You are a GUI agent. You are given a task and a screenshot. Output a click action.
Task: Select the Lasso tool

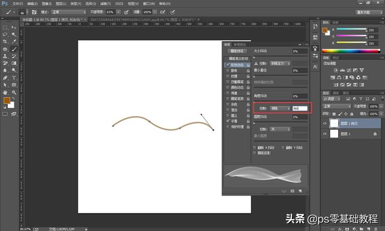tap(5, 34)
